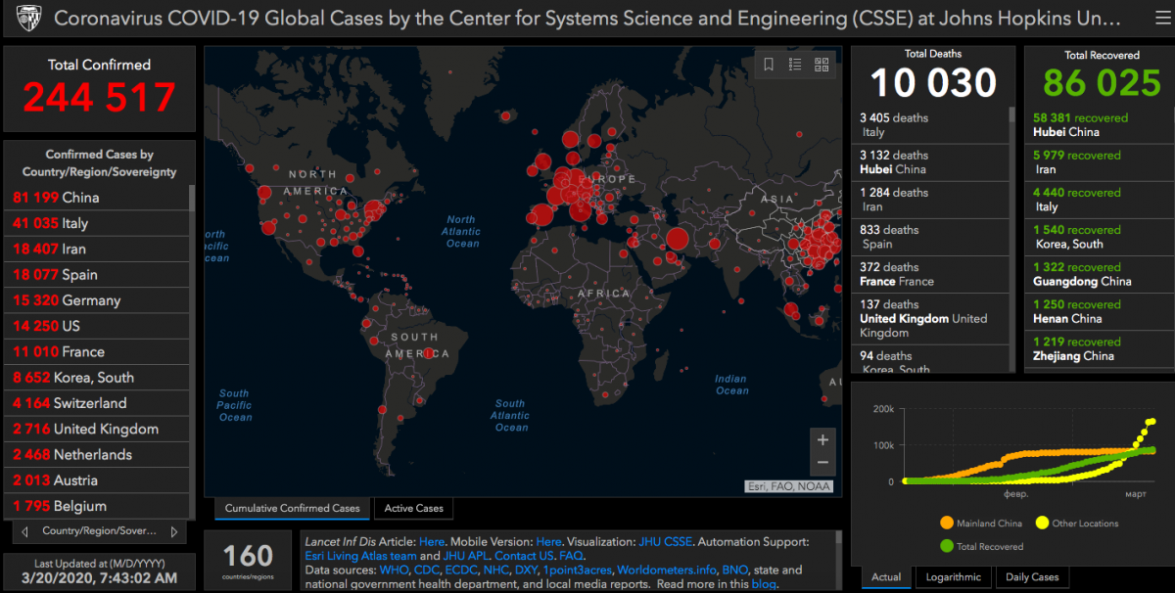Open the Country/Region/Sovereignty list selector
This screenshot has height=593, width=1175.
click(99, 531)
